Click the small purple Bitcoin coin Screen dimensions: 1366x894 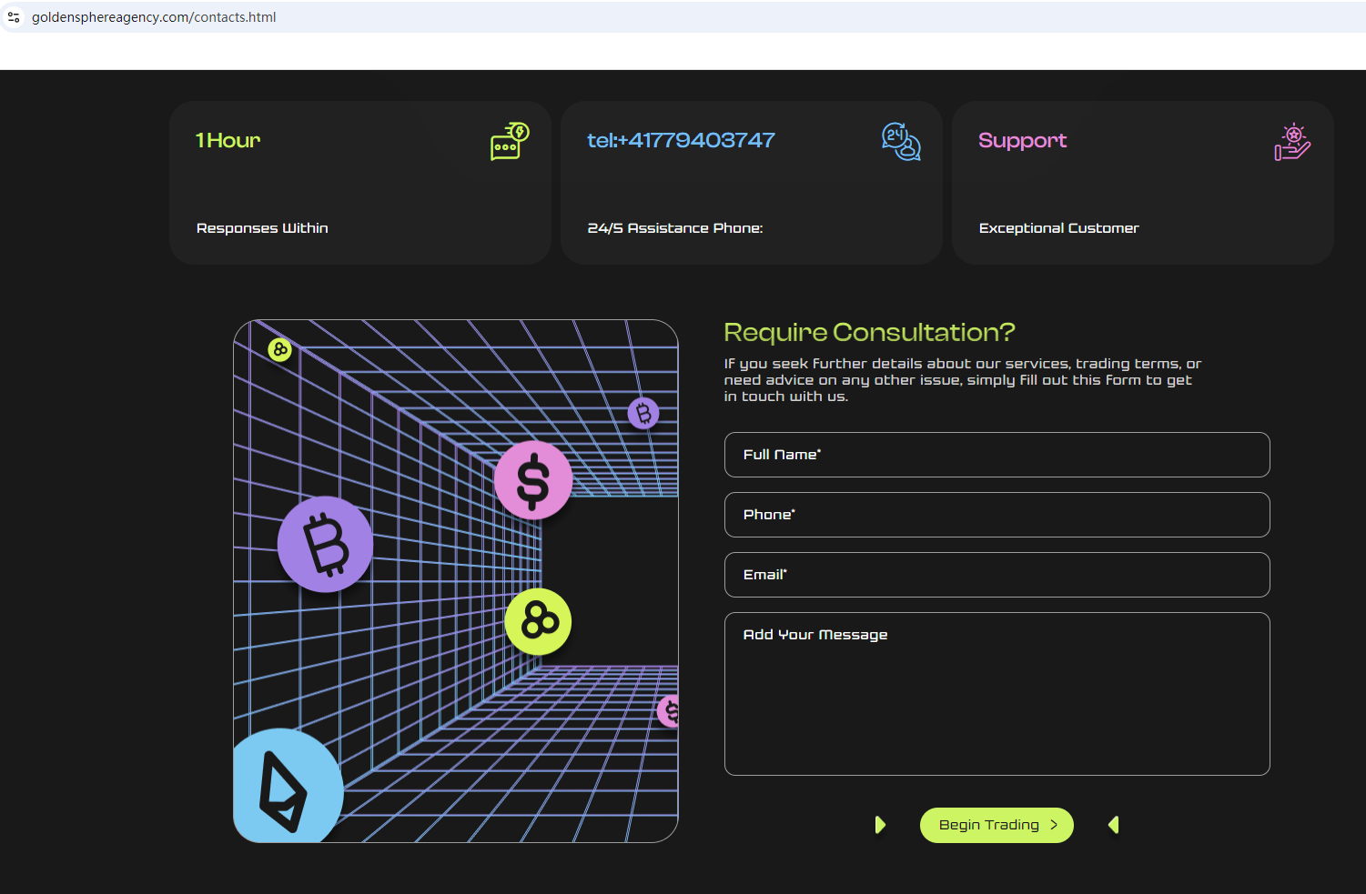(x=643, y=414)
